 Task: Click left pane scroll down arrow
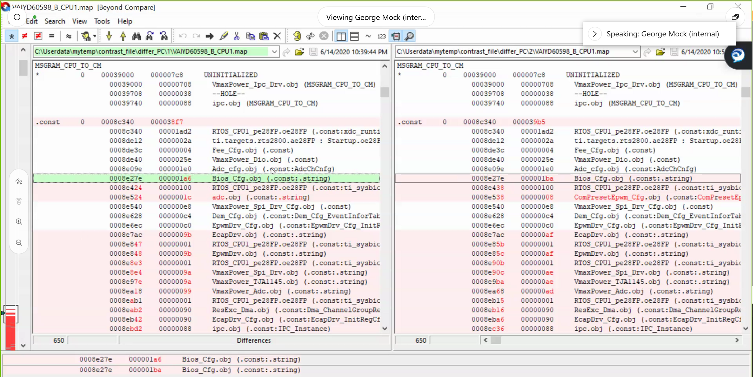384,328
